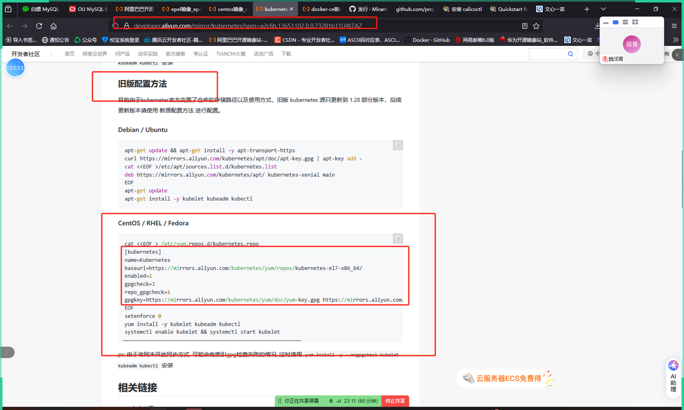Image resolution: width=684 pixels, height=410 pixels.
Task: Open the 腾讯云开发者社区 bookmark
Action: click(173, 40)
